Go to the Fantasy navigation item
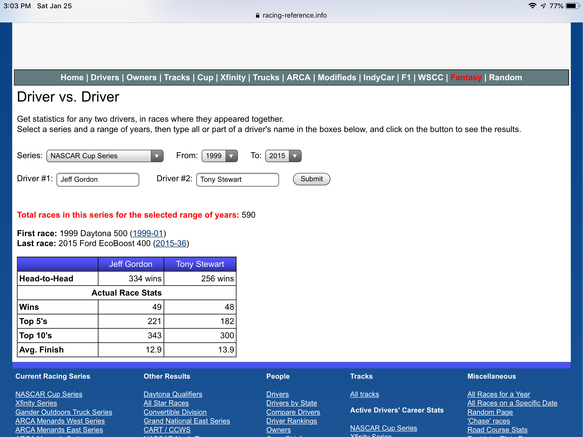The image size is (583, 437). click(466, 77)
